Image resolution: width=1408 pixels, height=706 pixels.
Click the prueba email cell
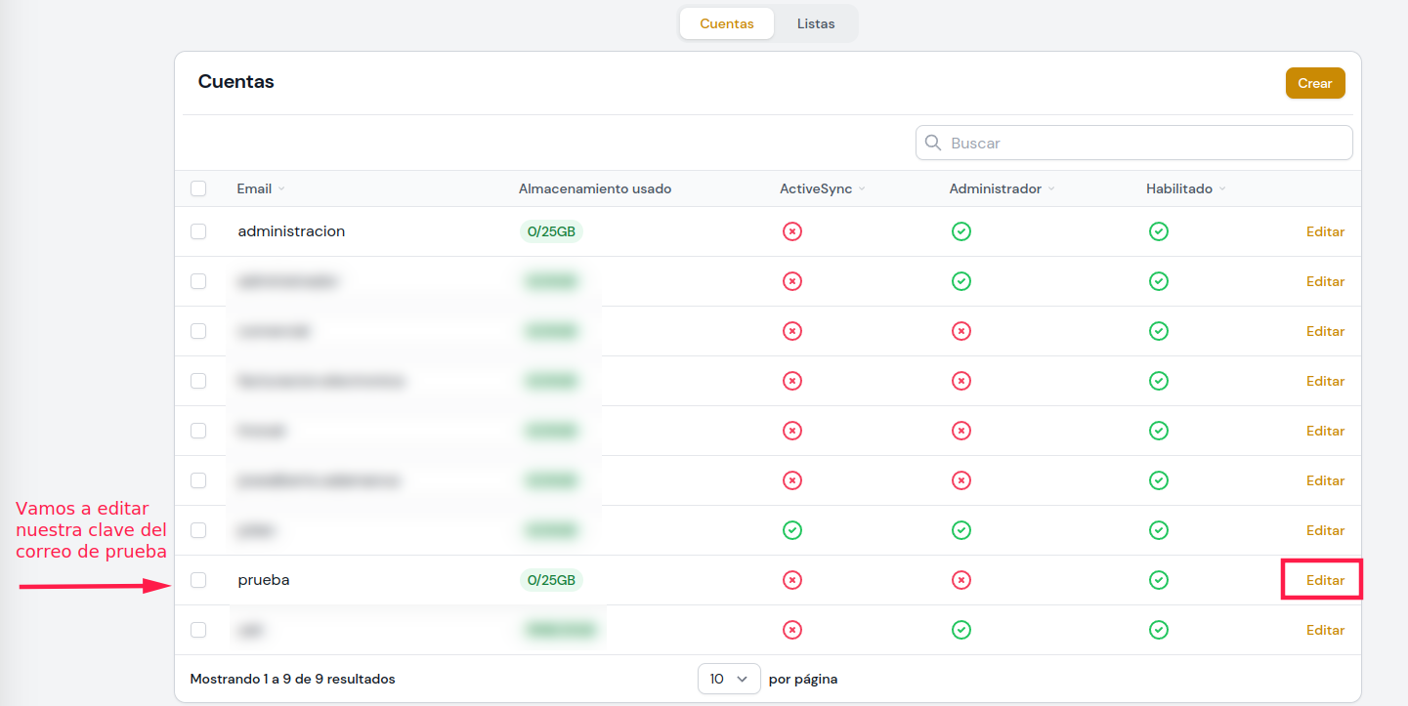coord(264,580)
